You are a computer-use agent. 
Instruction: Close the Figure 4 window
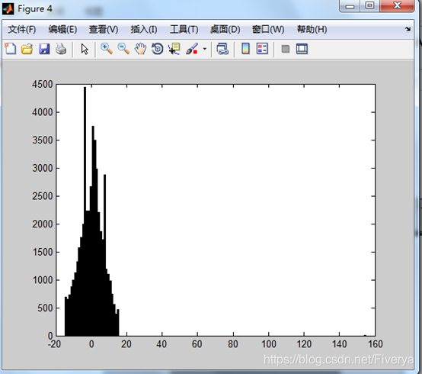click(397, 6)
